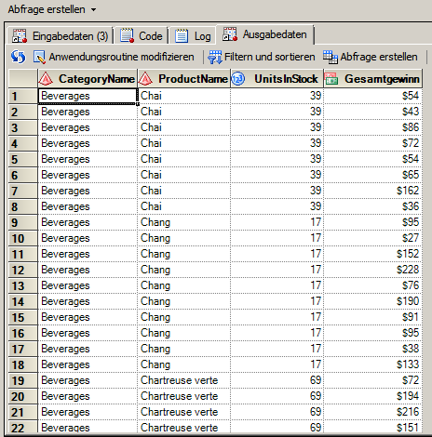The width and height of the screenshot is (432, 437).
Task: Click the $162 cell in row 7
Action: [x=373, y=191]
